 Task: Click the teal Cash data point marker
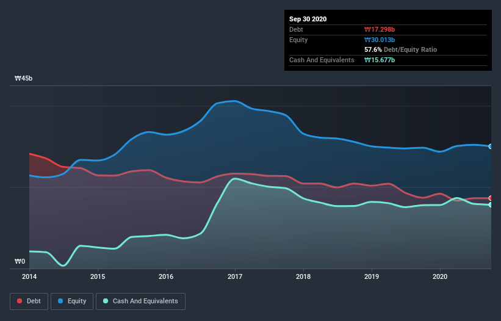coord(491,204)
